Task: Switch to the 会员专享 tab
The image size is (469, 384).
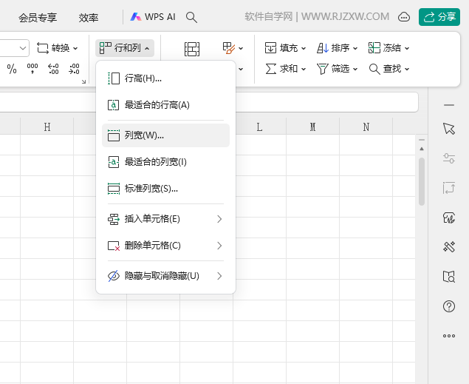Action: [38, 18]
